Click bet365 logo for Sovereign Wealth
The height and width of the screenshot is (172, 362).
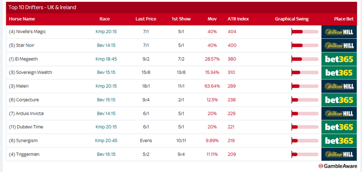click(x=339, y=73)
